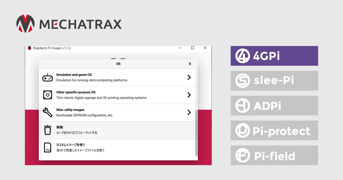
Task: Open the slee-Pi product text label
Action: (x=274, y=81)
